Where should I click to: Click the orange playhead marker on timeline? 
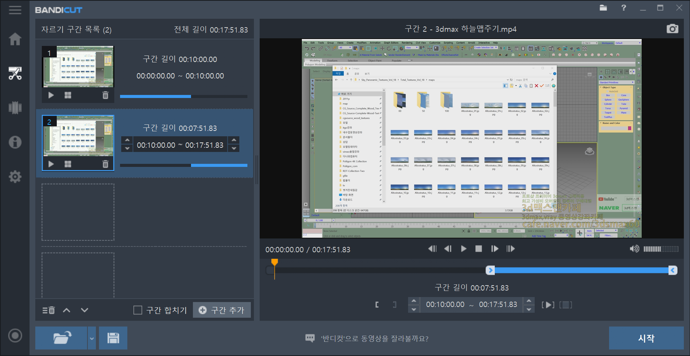pos(275,262)
